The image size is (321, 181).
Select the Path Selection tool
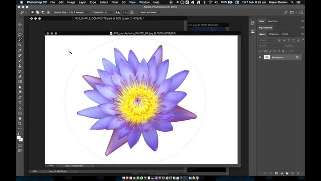[x=20, y=108]
